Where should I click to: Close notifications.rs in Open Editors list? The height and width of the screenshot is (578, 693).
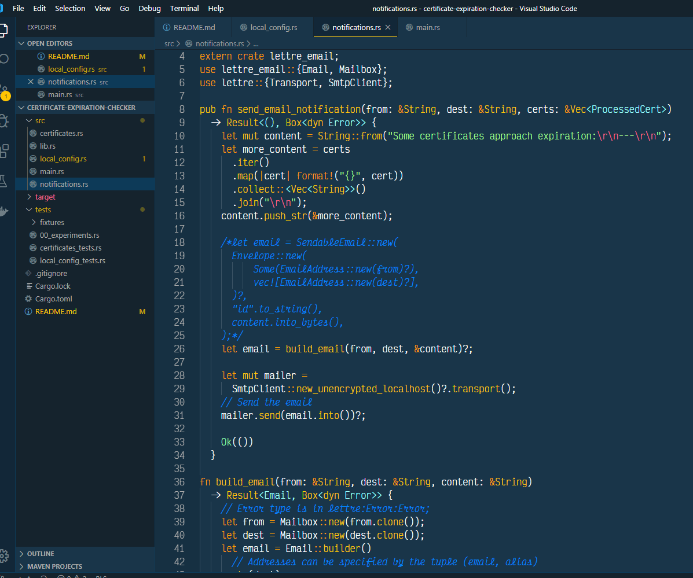tap(31, 82)
